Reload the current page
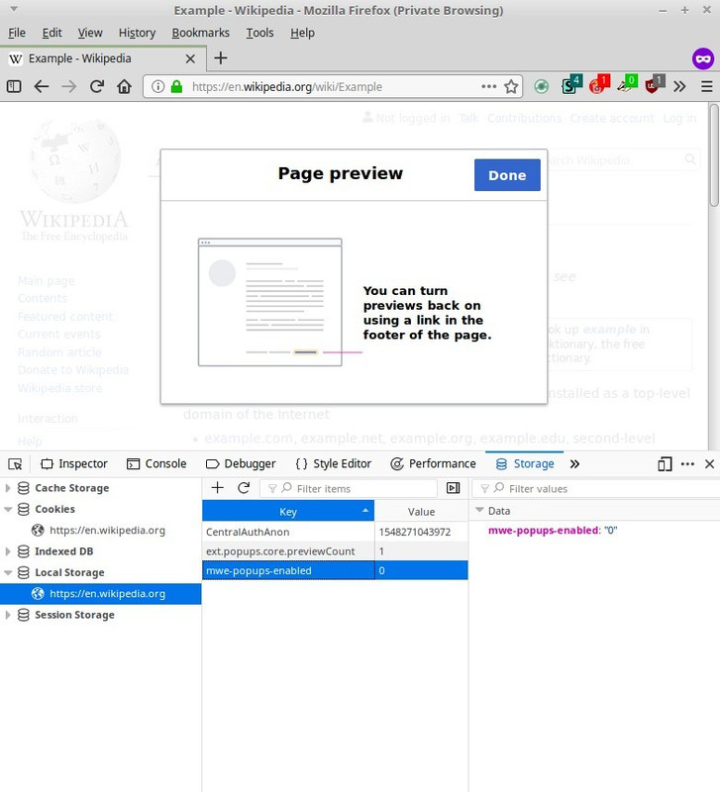The height and width of the screenshot is (792, 720). tap(96, 86)
